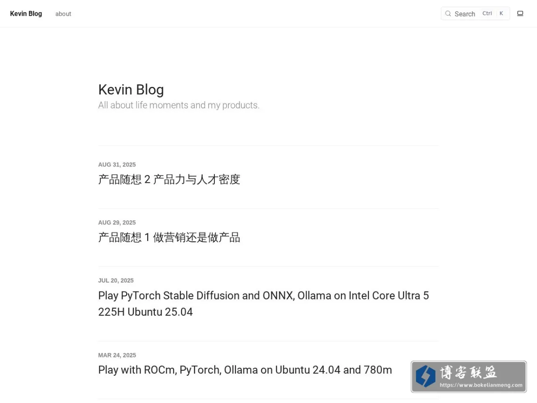Open the about page in the navbar

[x=63, y=14]
